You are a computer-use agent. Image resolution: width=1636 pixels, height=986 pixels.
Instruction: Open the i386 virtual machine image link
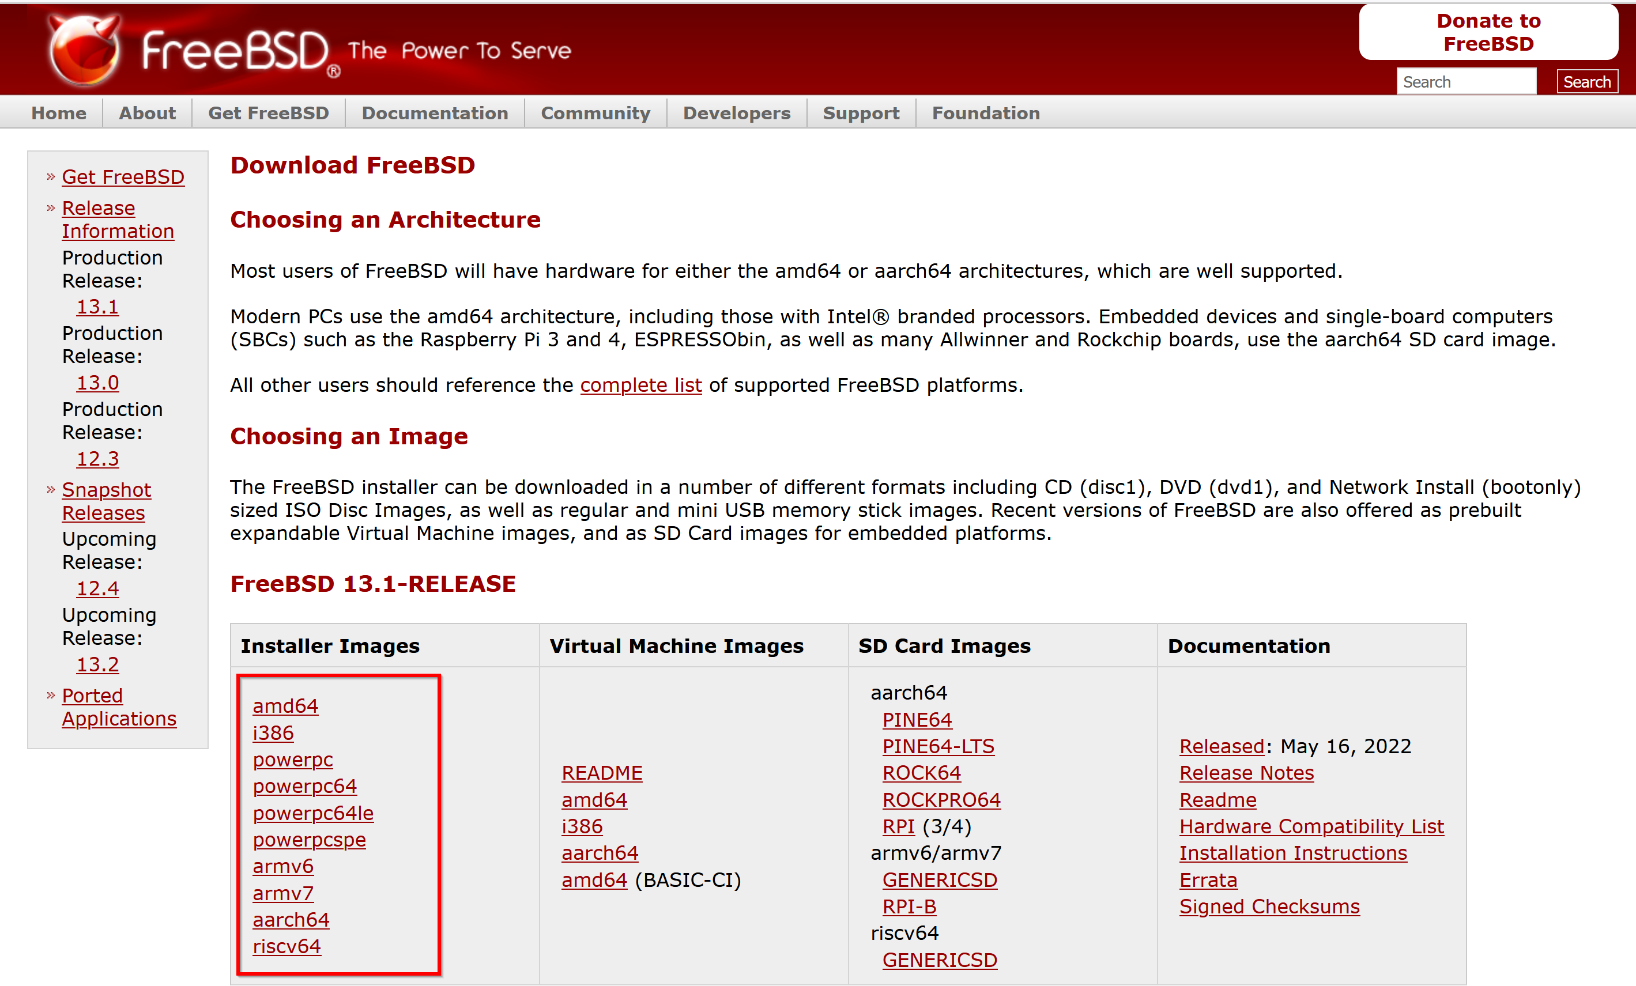(x=582, y=826)
